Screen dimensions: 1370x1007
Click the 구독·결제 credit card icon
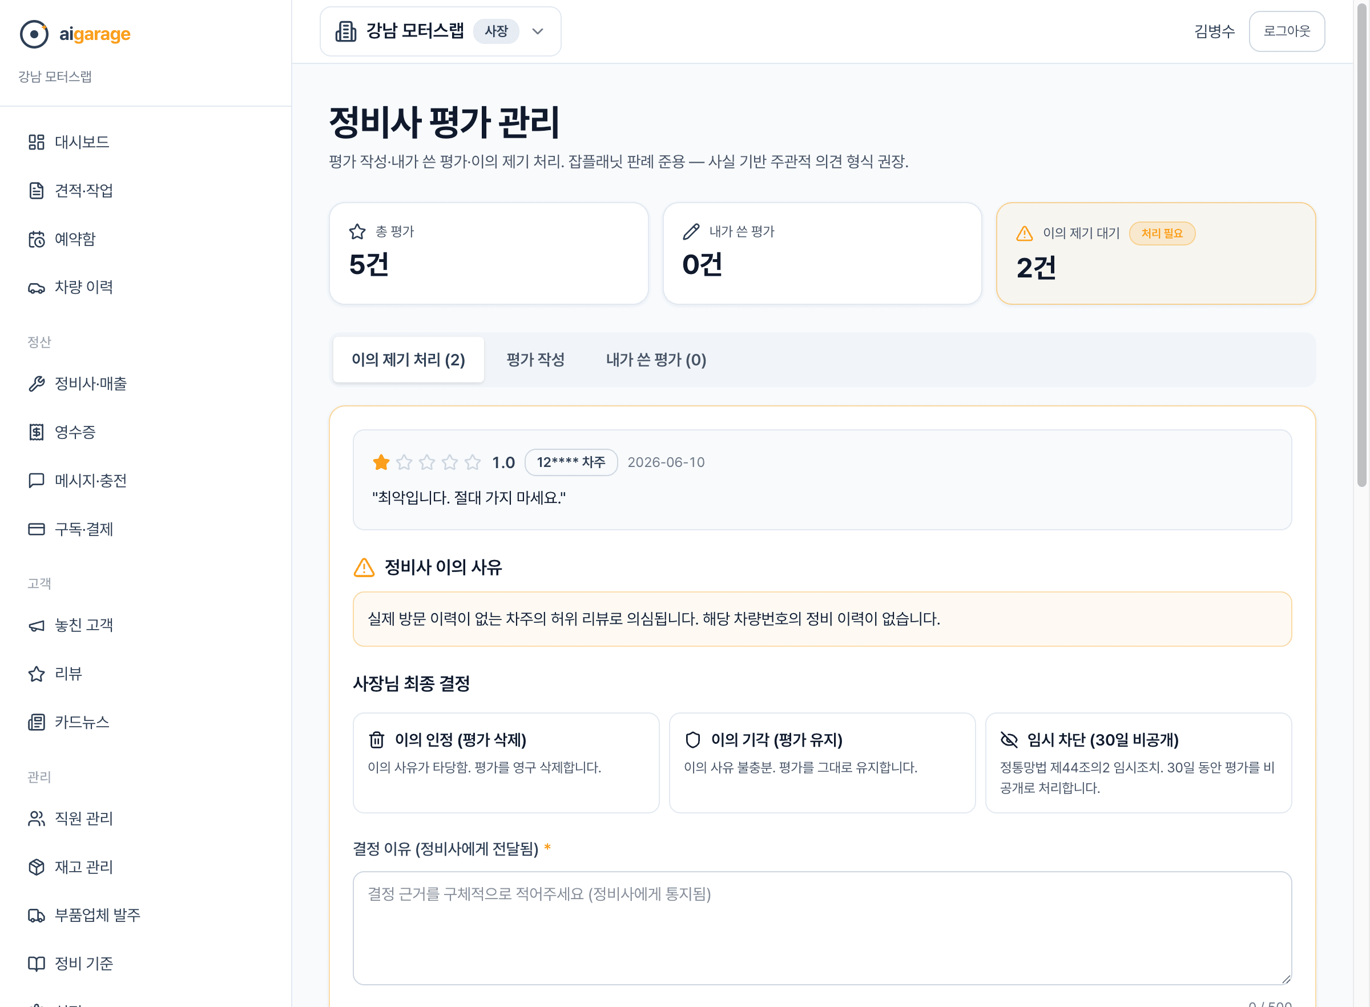click(37, 529)
